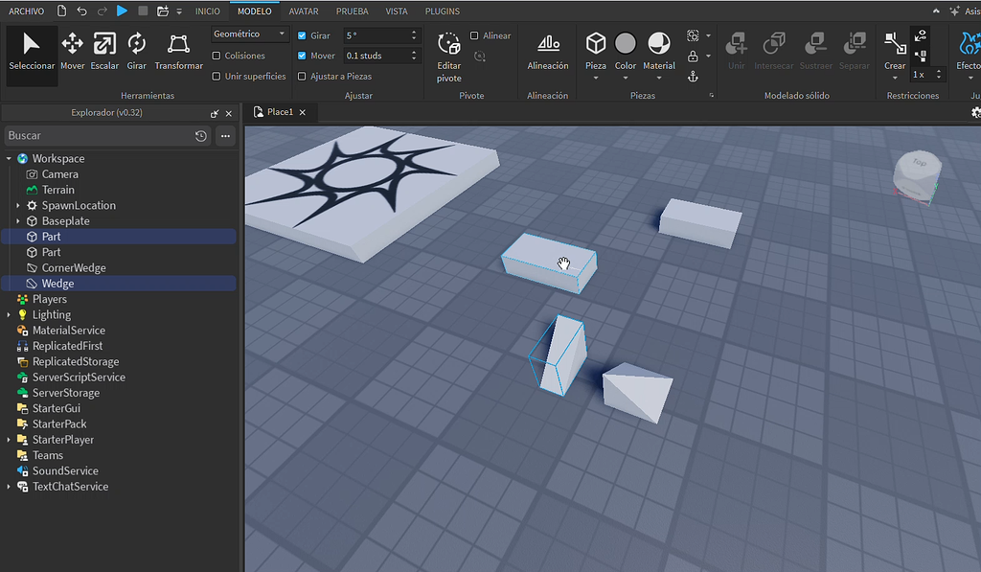Click the explorer more options ellipsis button
This screenshot has height=572, width=981.
225,136
